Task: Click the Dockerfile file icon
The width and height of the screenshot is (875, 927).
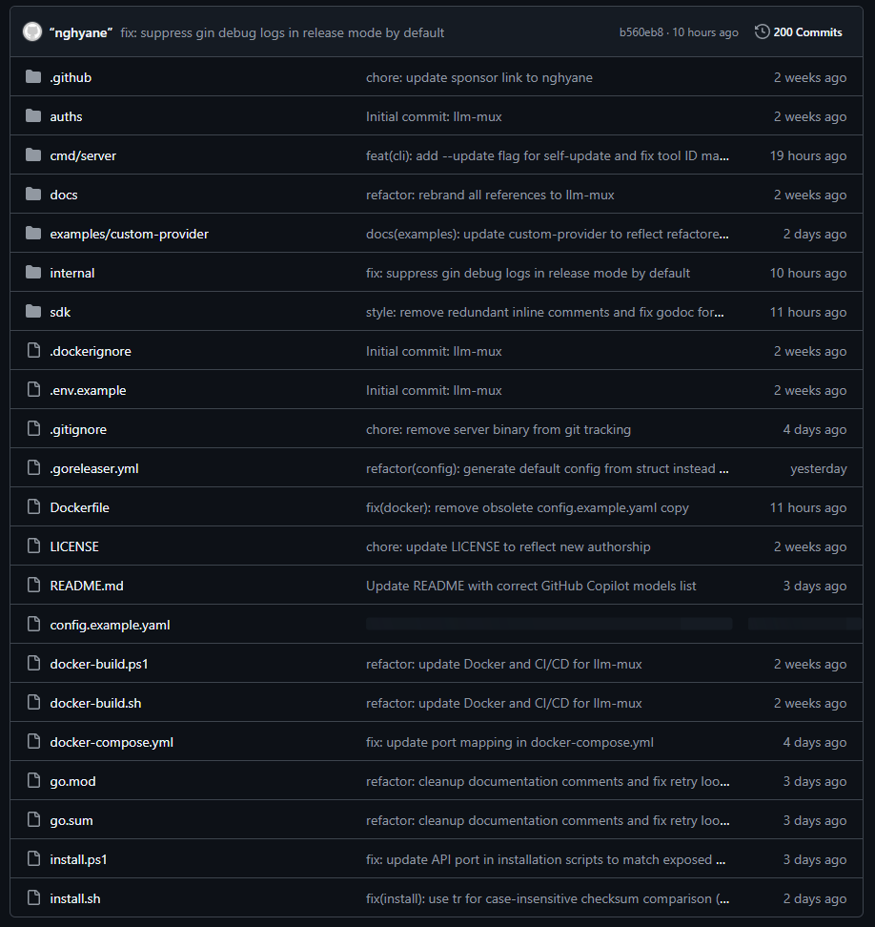Action: click(33, 507)
